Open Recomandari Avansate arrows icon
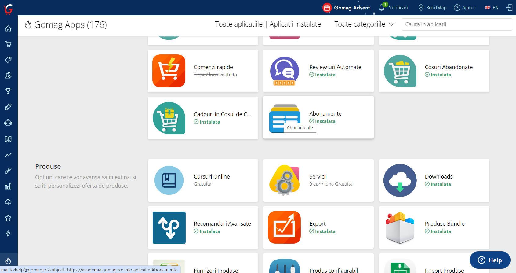 pyautogui.click(x=169, y=227)
